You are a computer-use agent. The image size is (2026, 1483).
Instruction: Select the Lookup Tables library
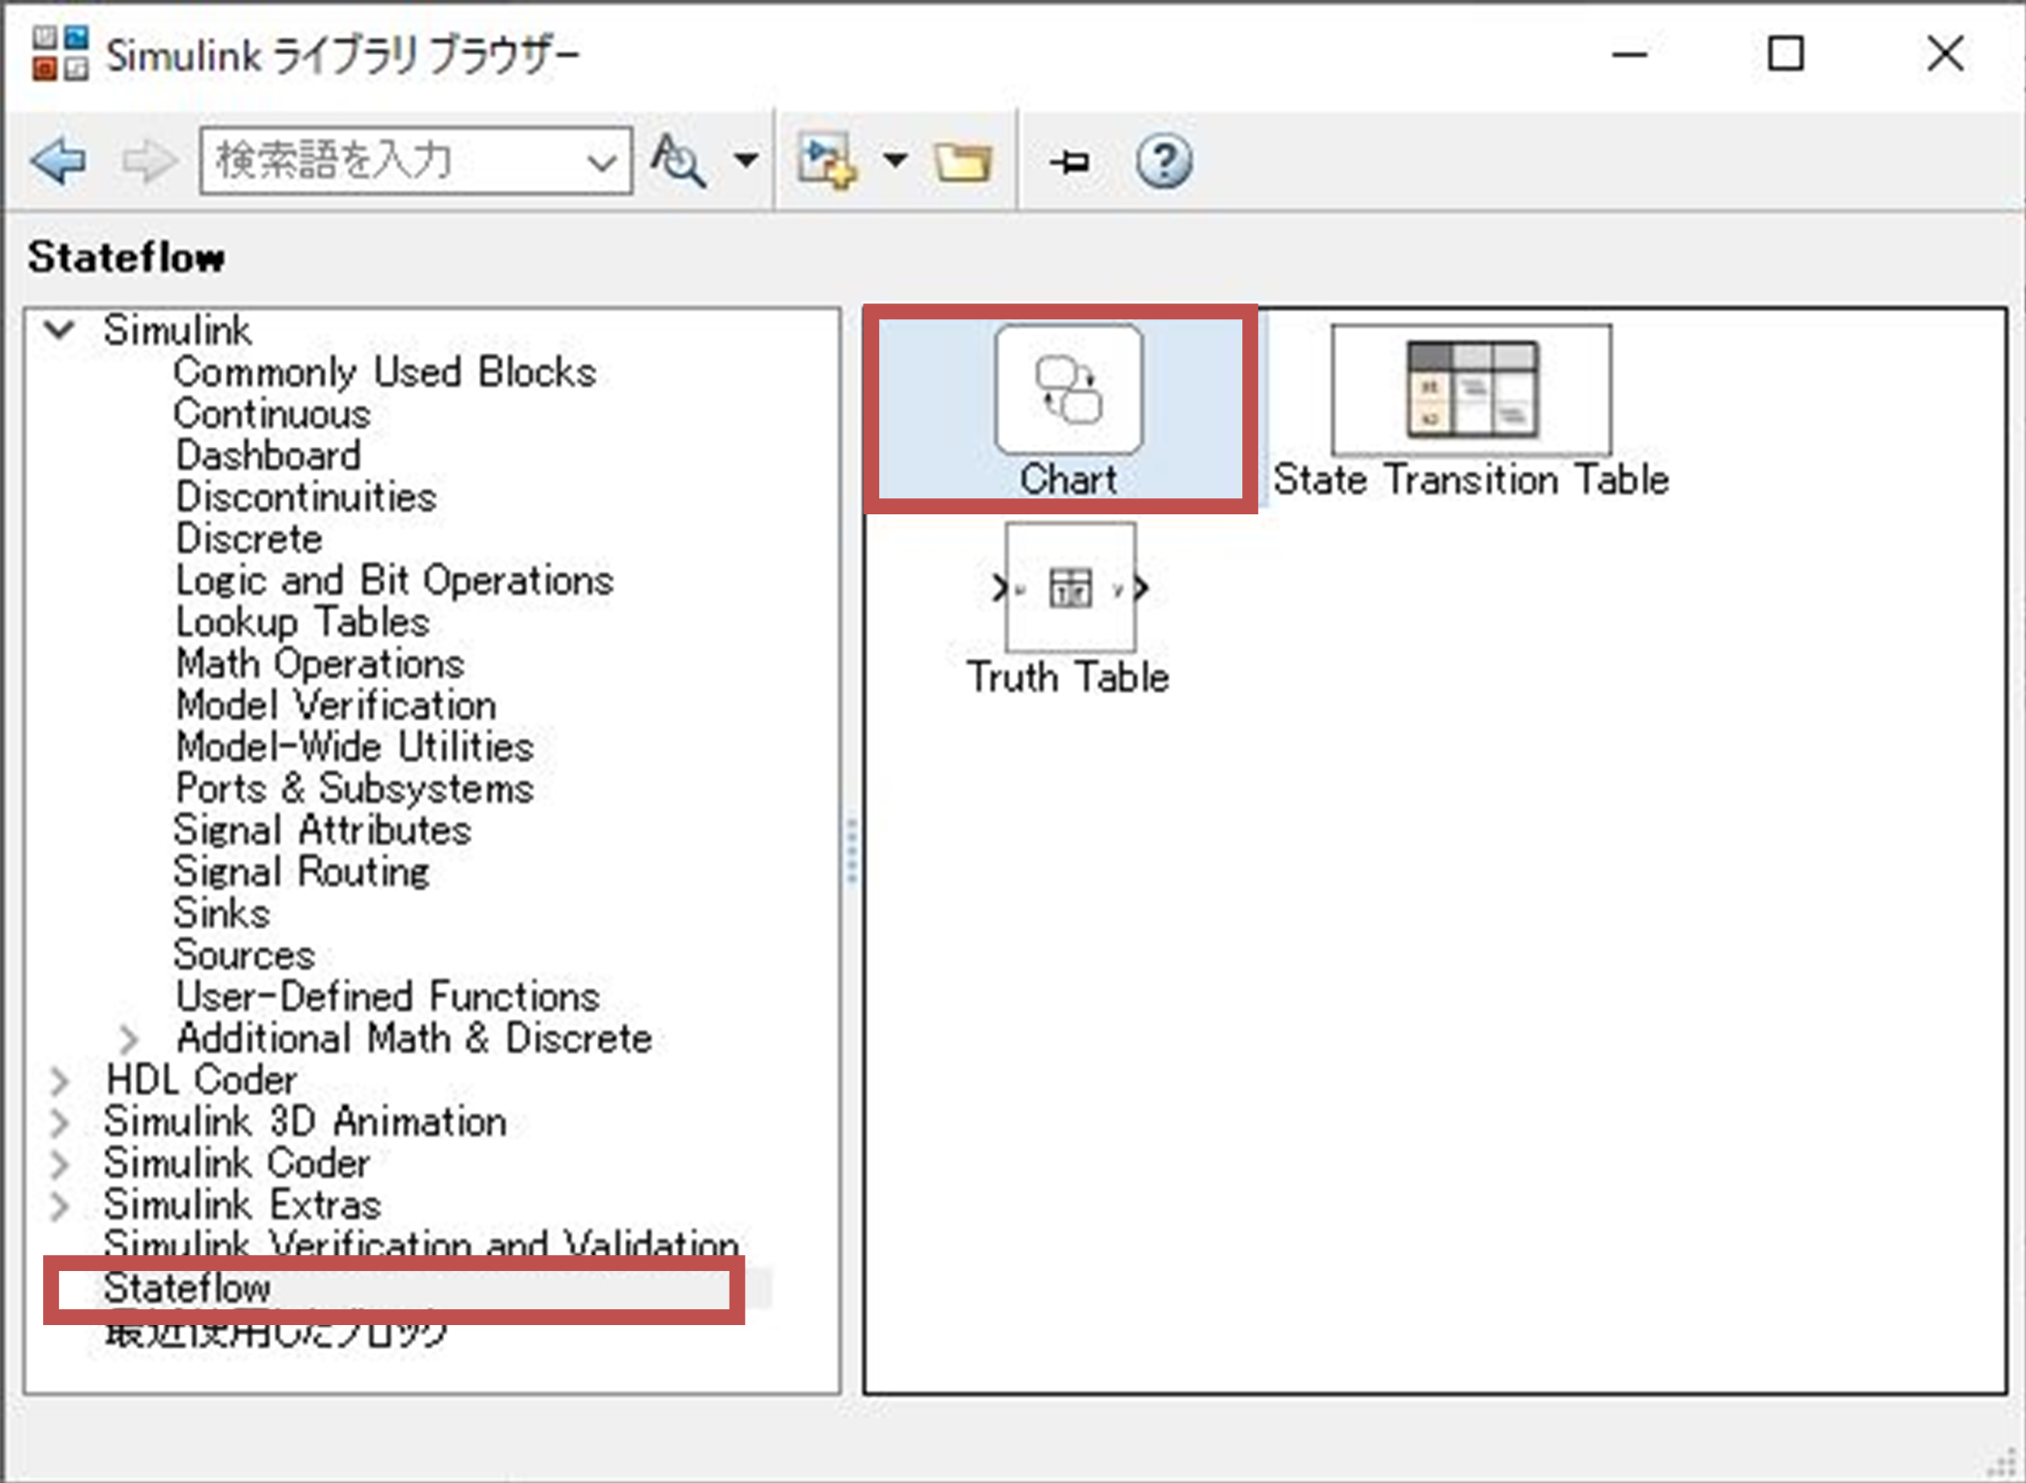pos(302,622)
